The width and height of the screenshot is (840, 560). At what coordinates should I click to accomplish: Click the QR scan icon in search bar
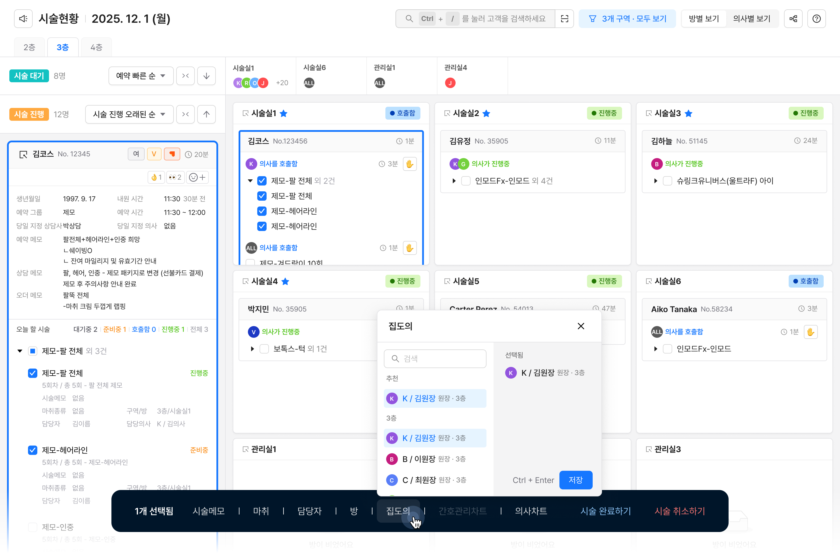point(564,19)
